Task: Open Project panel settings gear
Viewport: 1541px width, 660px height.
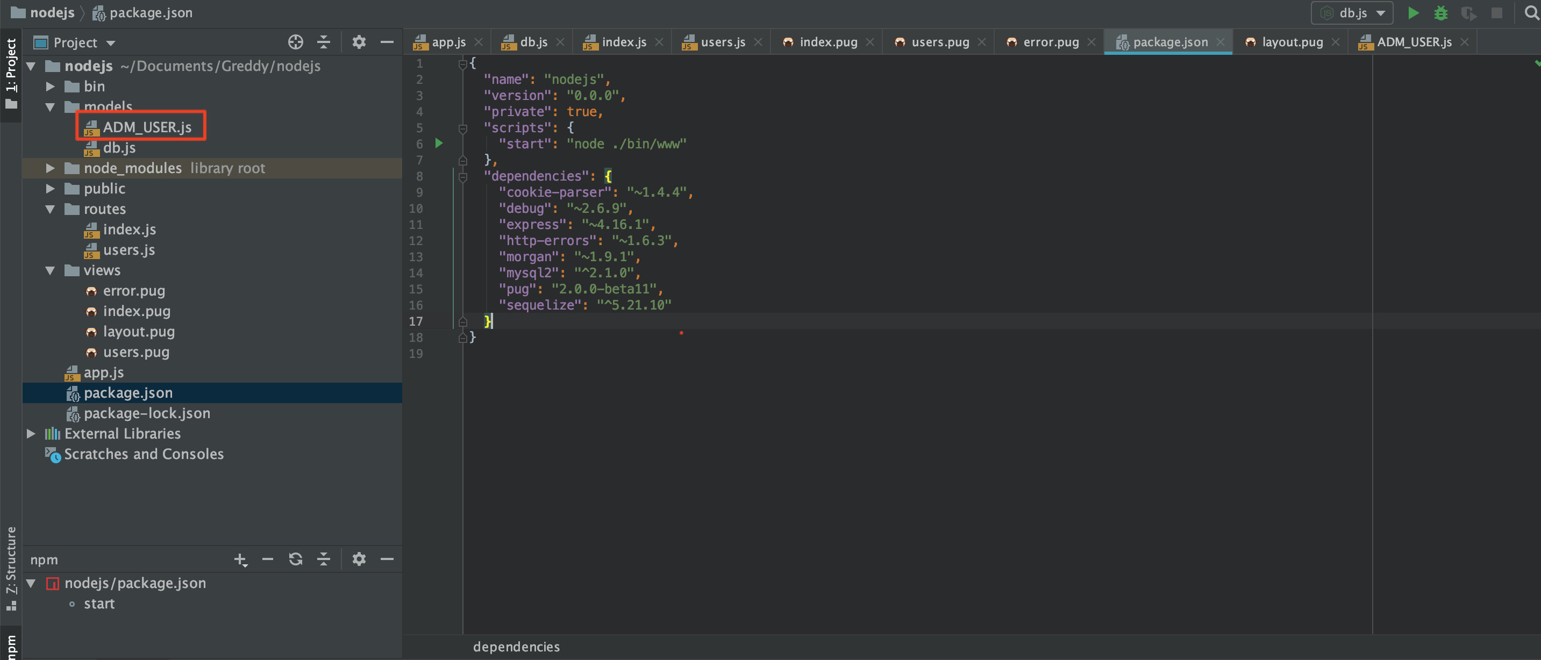Action: [359, 42]
